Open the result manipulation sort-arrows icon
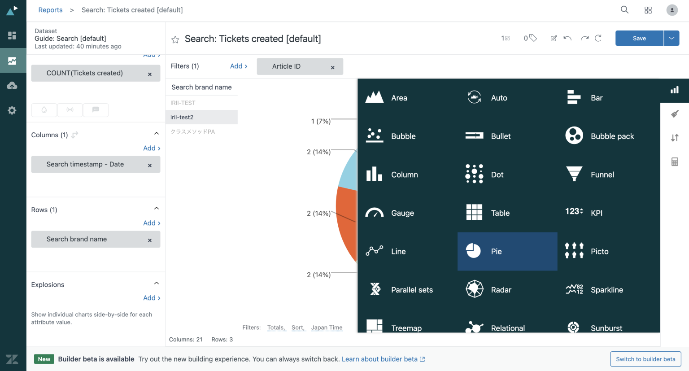The height and width of the screenshot is (371, 689). [675, 138]
